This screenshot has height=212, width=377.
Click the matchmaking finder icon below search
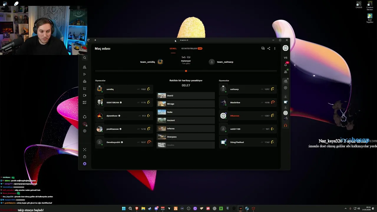(85, 67)
